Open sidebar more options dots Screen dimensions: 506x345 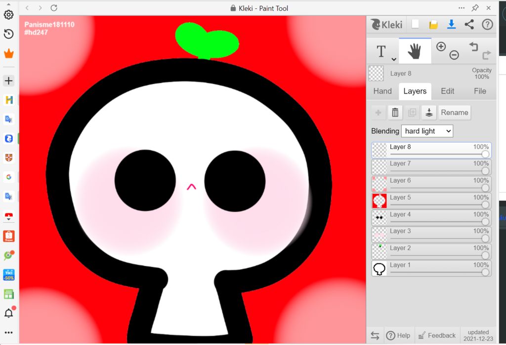coord(9,333)
